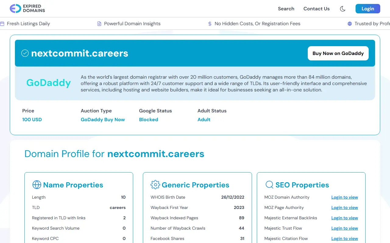Click the gear icon in Generic Properties
The width and height of the screenshot is (390, 243).
point(155,185)
